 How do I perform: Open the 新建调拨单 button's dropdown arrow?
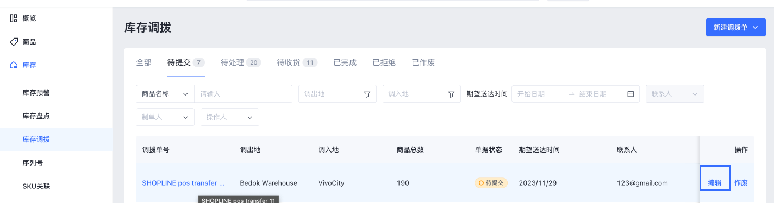[x=756, y=28]
